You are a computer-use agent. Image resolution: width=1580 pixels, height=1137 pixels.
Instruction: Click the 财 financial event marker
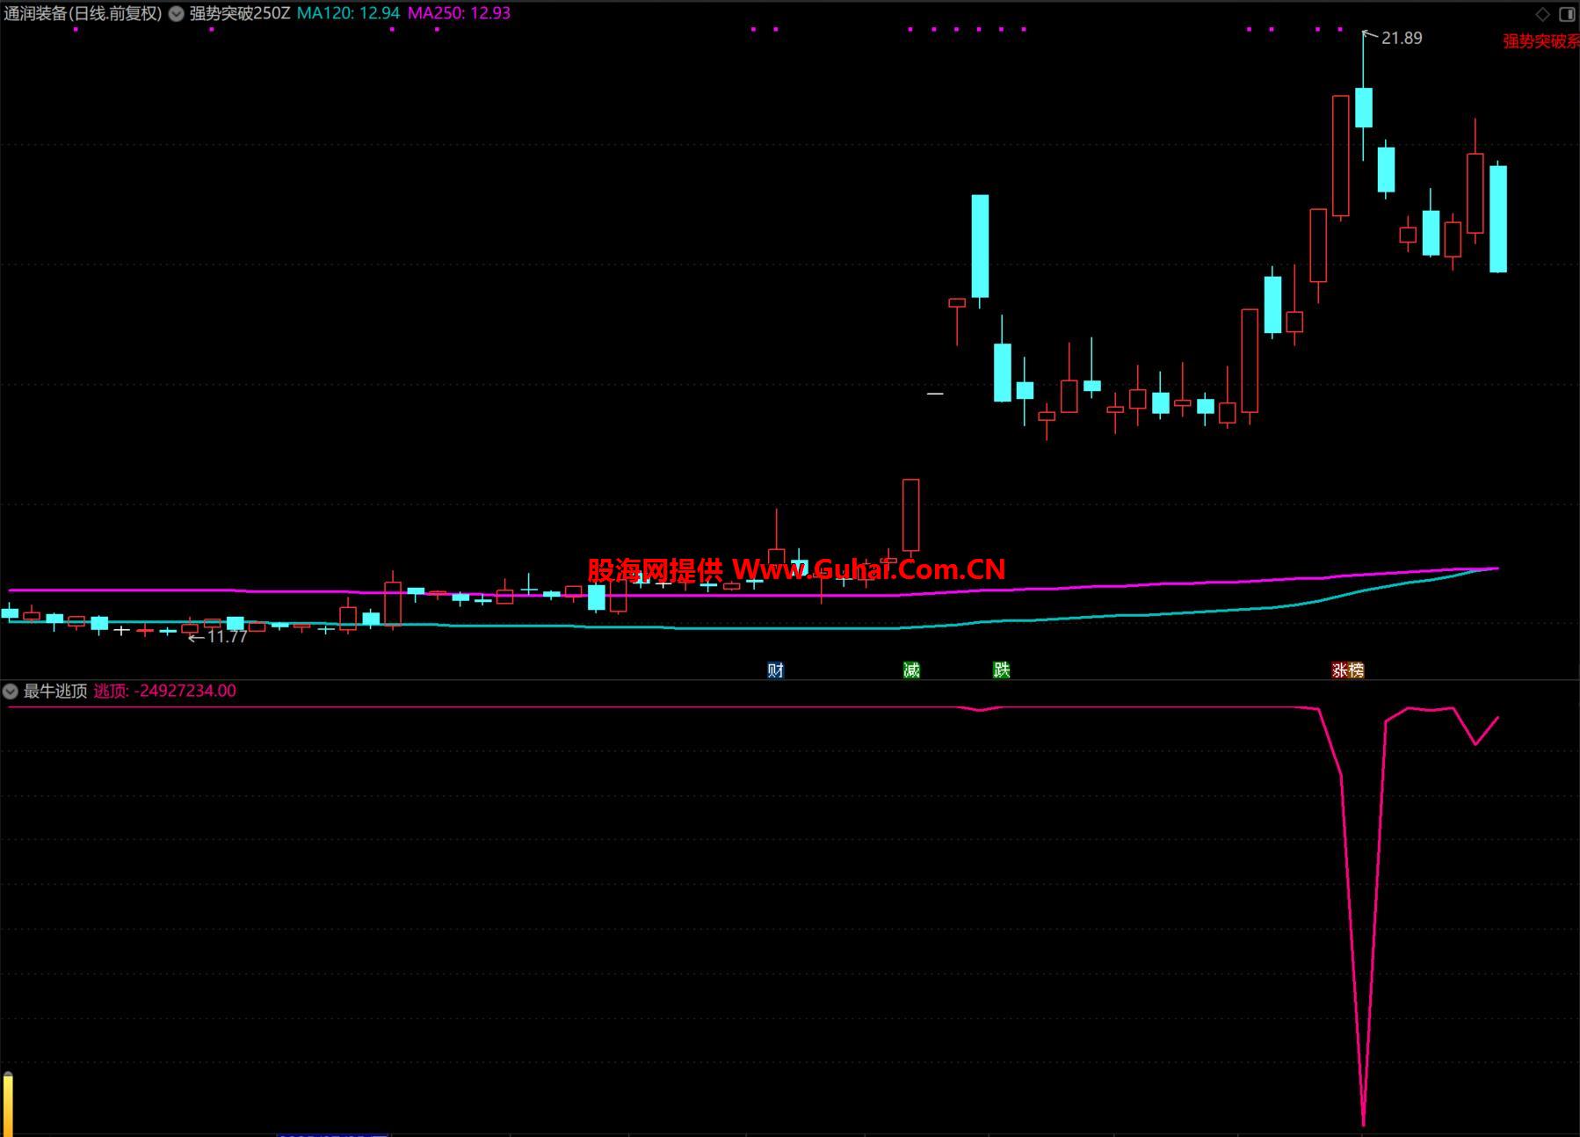pyautogui.click(x=775, y=670)
